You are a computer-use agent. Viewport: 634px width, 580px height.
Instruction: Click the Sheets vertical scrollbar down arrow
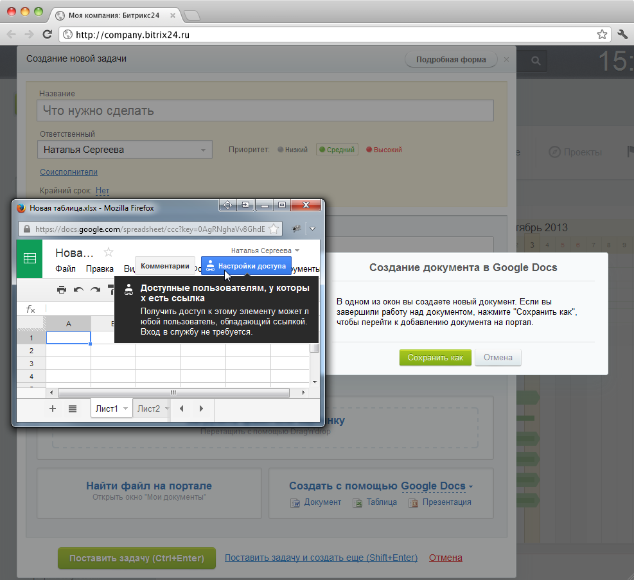point(315,382)
